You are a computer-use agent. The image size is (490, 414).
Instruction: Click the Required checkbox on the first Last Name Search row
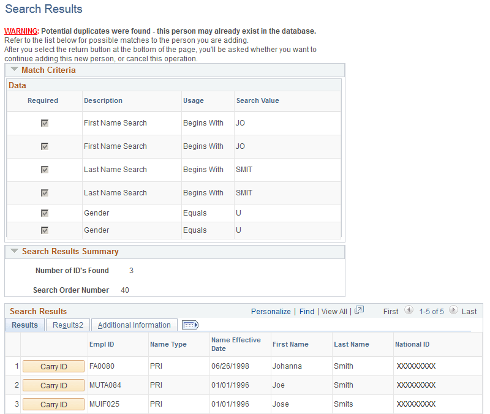[44, 169]
